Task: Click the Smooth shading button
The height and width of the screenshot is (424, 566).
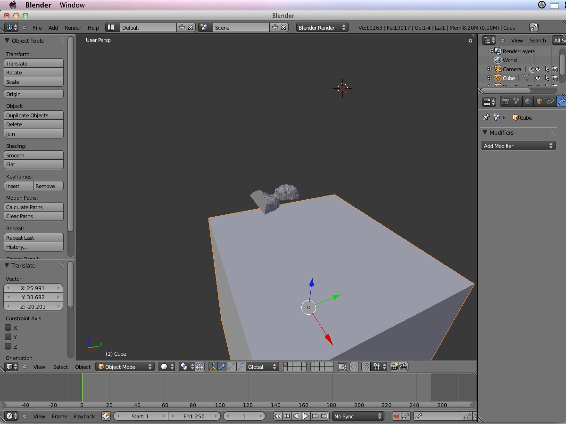Action: pos(33,155)
